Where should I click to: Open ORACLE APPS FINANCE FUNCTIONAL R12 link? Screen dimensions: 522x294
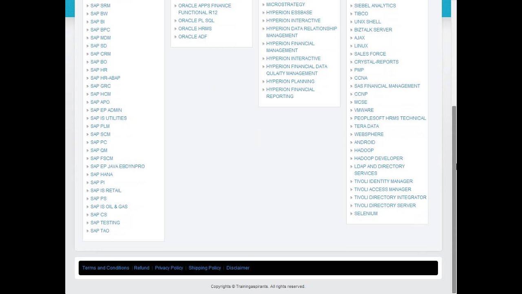pos(205,9)
